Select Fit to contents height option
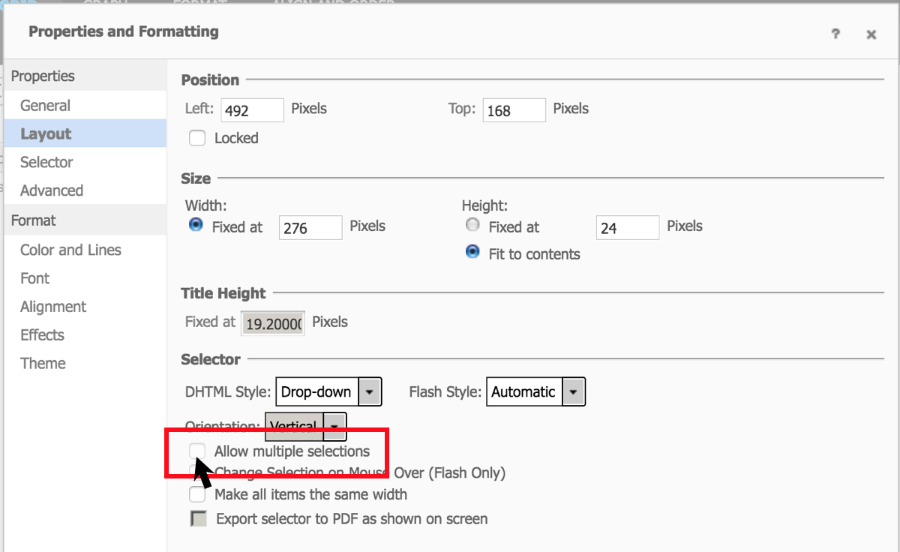The width and height of the screenshot is (900, 552). 472,252
